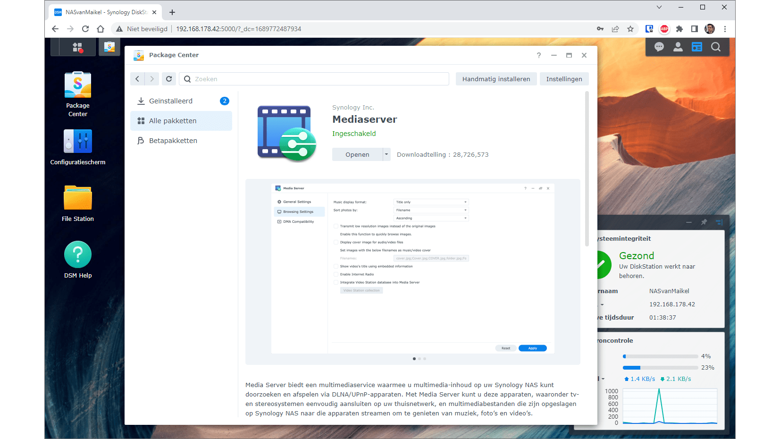Click the Mediaserver package icon

(286, 133)
